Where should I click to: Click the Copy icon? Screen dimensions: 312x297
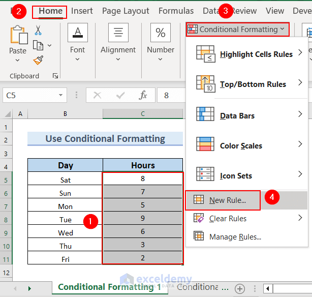coord(38,45)
